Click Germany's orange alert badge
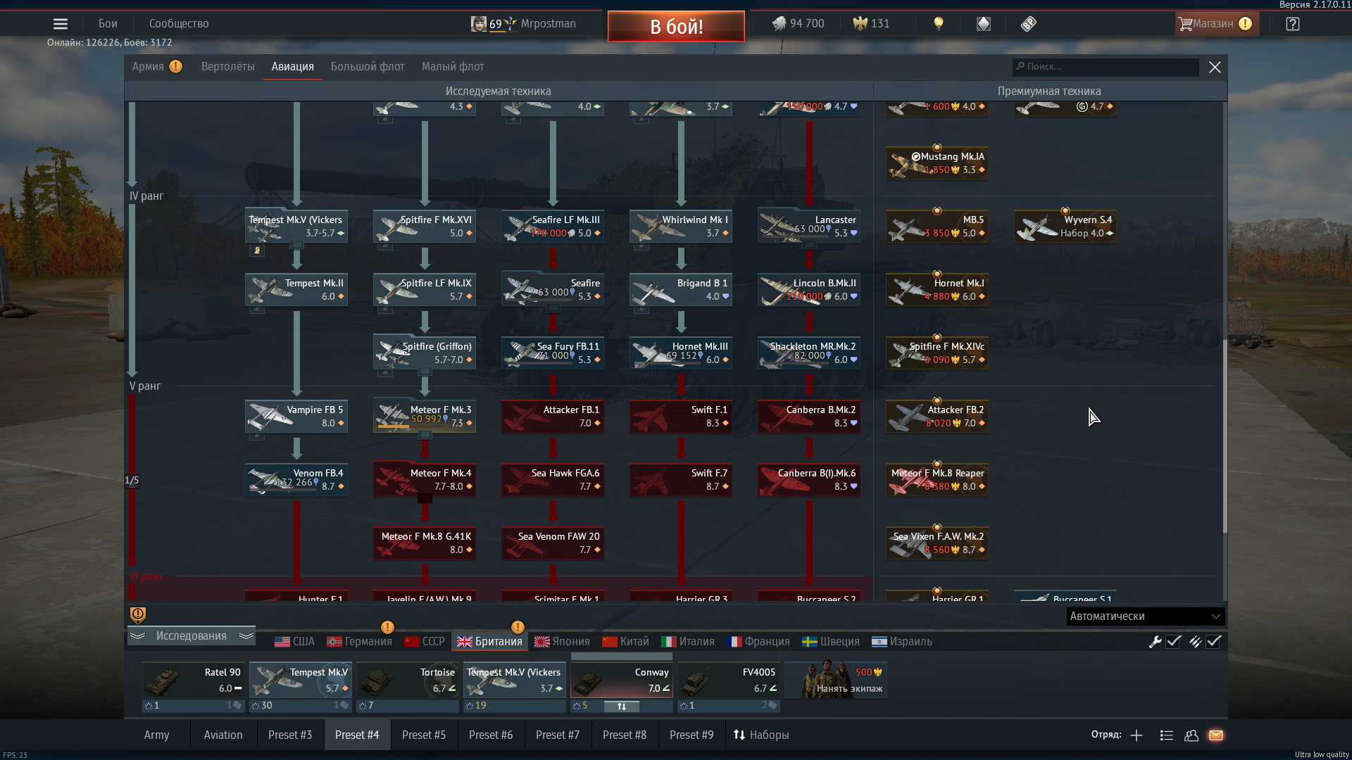The width and height of the screenshot is (1352, 760). (387, 626)
